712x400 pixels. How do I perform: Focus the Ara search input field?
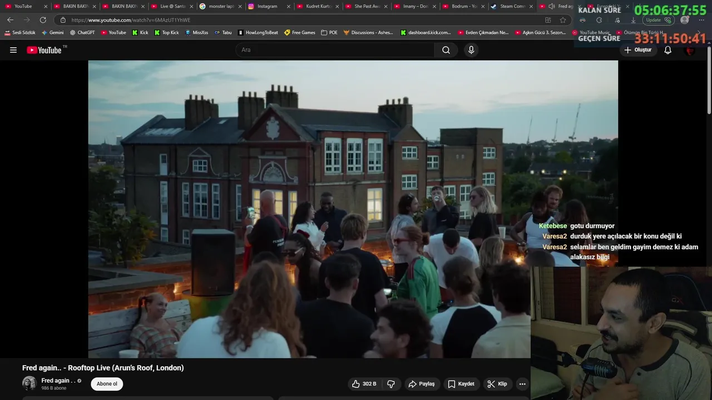tap(335, 50)
